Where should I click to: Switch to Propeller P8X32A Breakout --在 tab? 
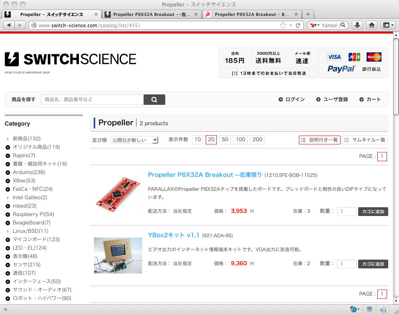(x=152, y=14)
